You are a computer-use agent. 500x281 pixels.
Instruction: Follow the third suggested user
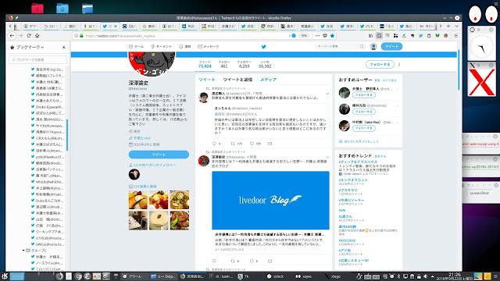coord(364,128)
